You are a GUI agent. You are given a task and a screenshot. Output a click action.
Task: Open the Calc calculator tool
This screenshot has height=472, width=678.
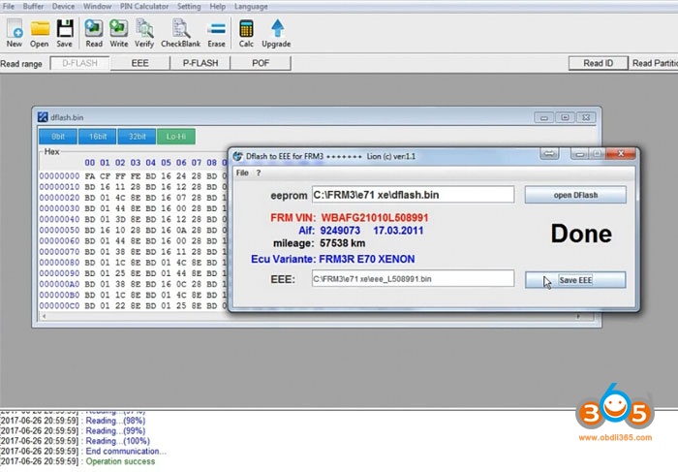click(x=246, y=31)
